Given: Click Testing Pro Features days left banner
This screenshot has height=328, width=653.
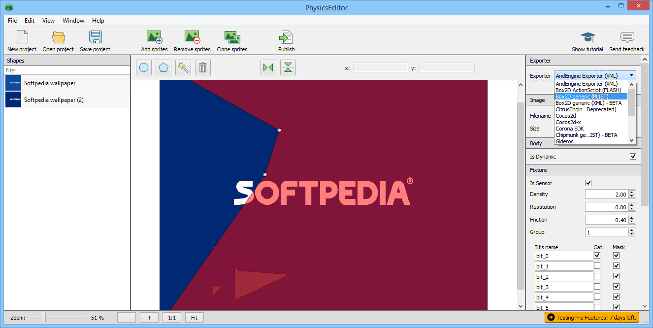Looking at the screenshot, I should click(x=592, y=318).
